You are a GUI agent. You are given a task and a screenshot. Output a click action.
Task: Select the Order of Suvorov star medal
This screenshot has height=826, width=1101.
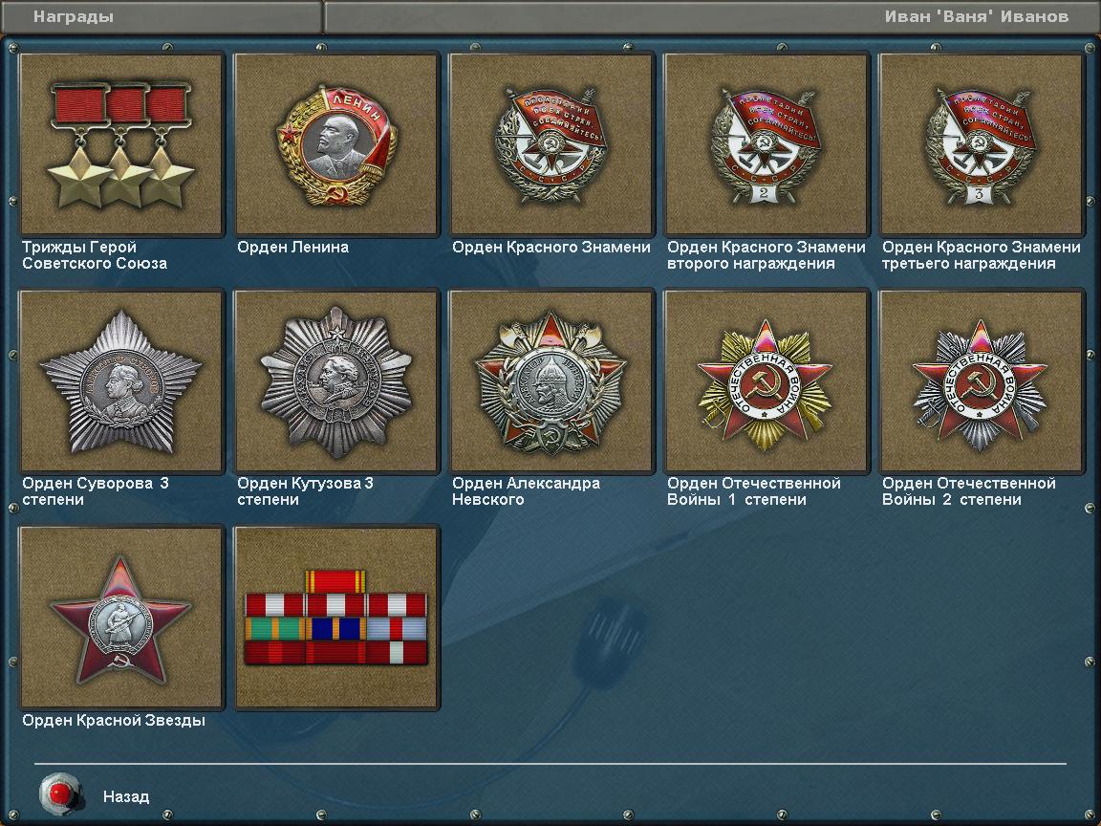[121, 381]
